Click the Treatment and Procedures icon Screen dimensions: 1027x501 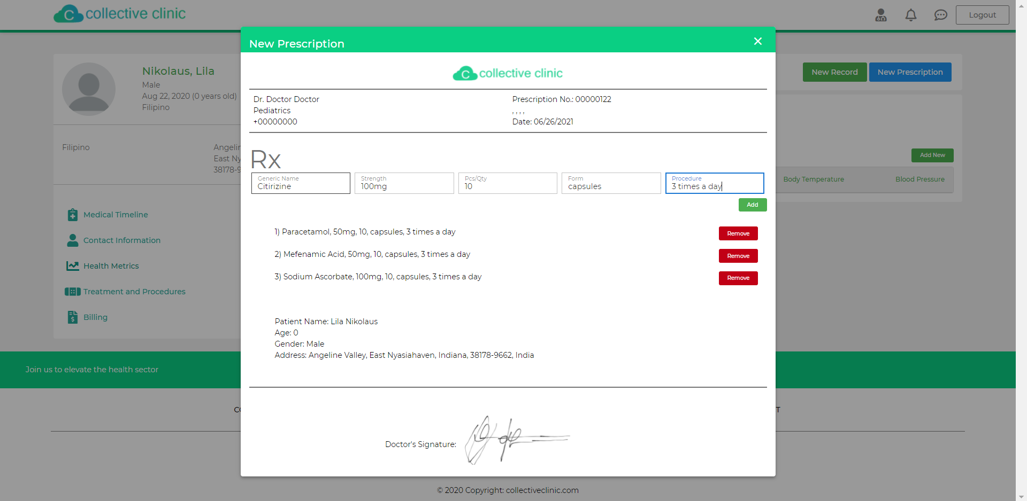[73, 292]
